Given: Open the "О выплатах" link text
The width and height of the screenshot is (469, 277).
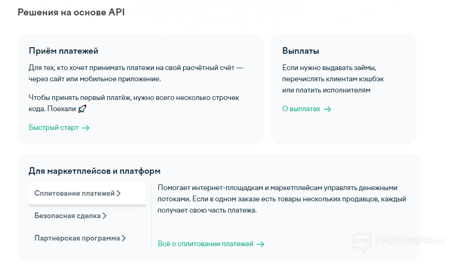Looking at the screenshot, I should 301,109.
